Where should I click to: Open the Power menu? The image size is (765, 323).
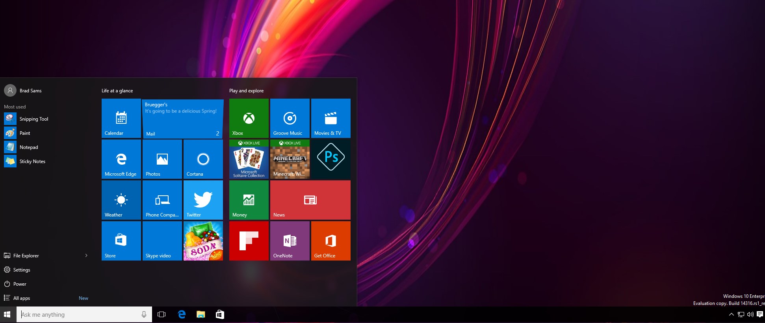point(20,284)
